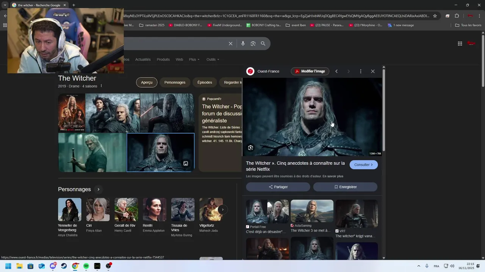Switch to the 'Actualités' search tab
485x272 pixels.
tap(143, 59)
